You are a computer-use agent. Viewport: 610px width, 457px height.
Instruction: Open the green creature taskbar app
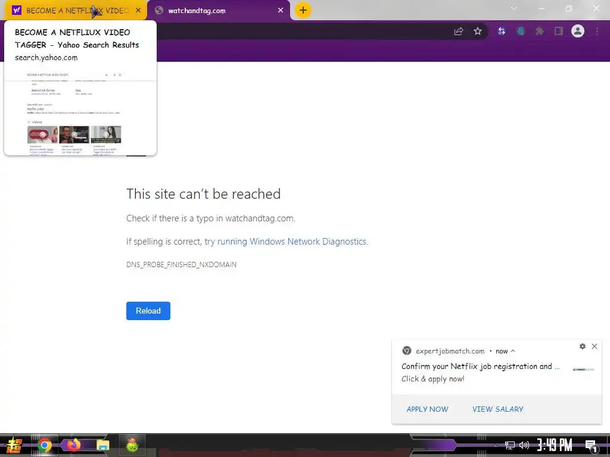132,445
